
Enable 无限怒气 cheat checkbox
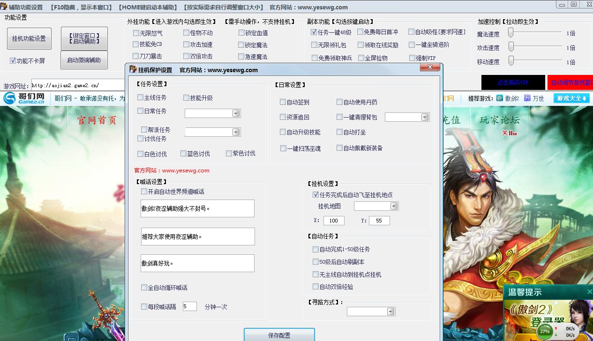pyautogui.click(x=136, y=33)
